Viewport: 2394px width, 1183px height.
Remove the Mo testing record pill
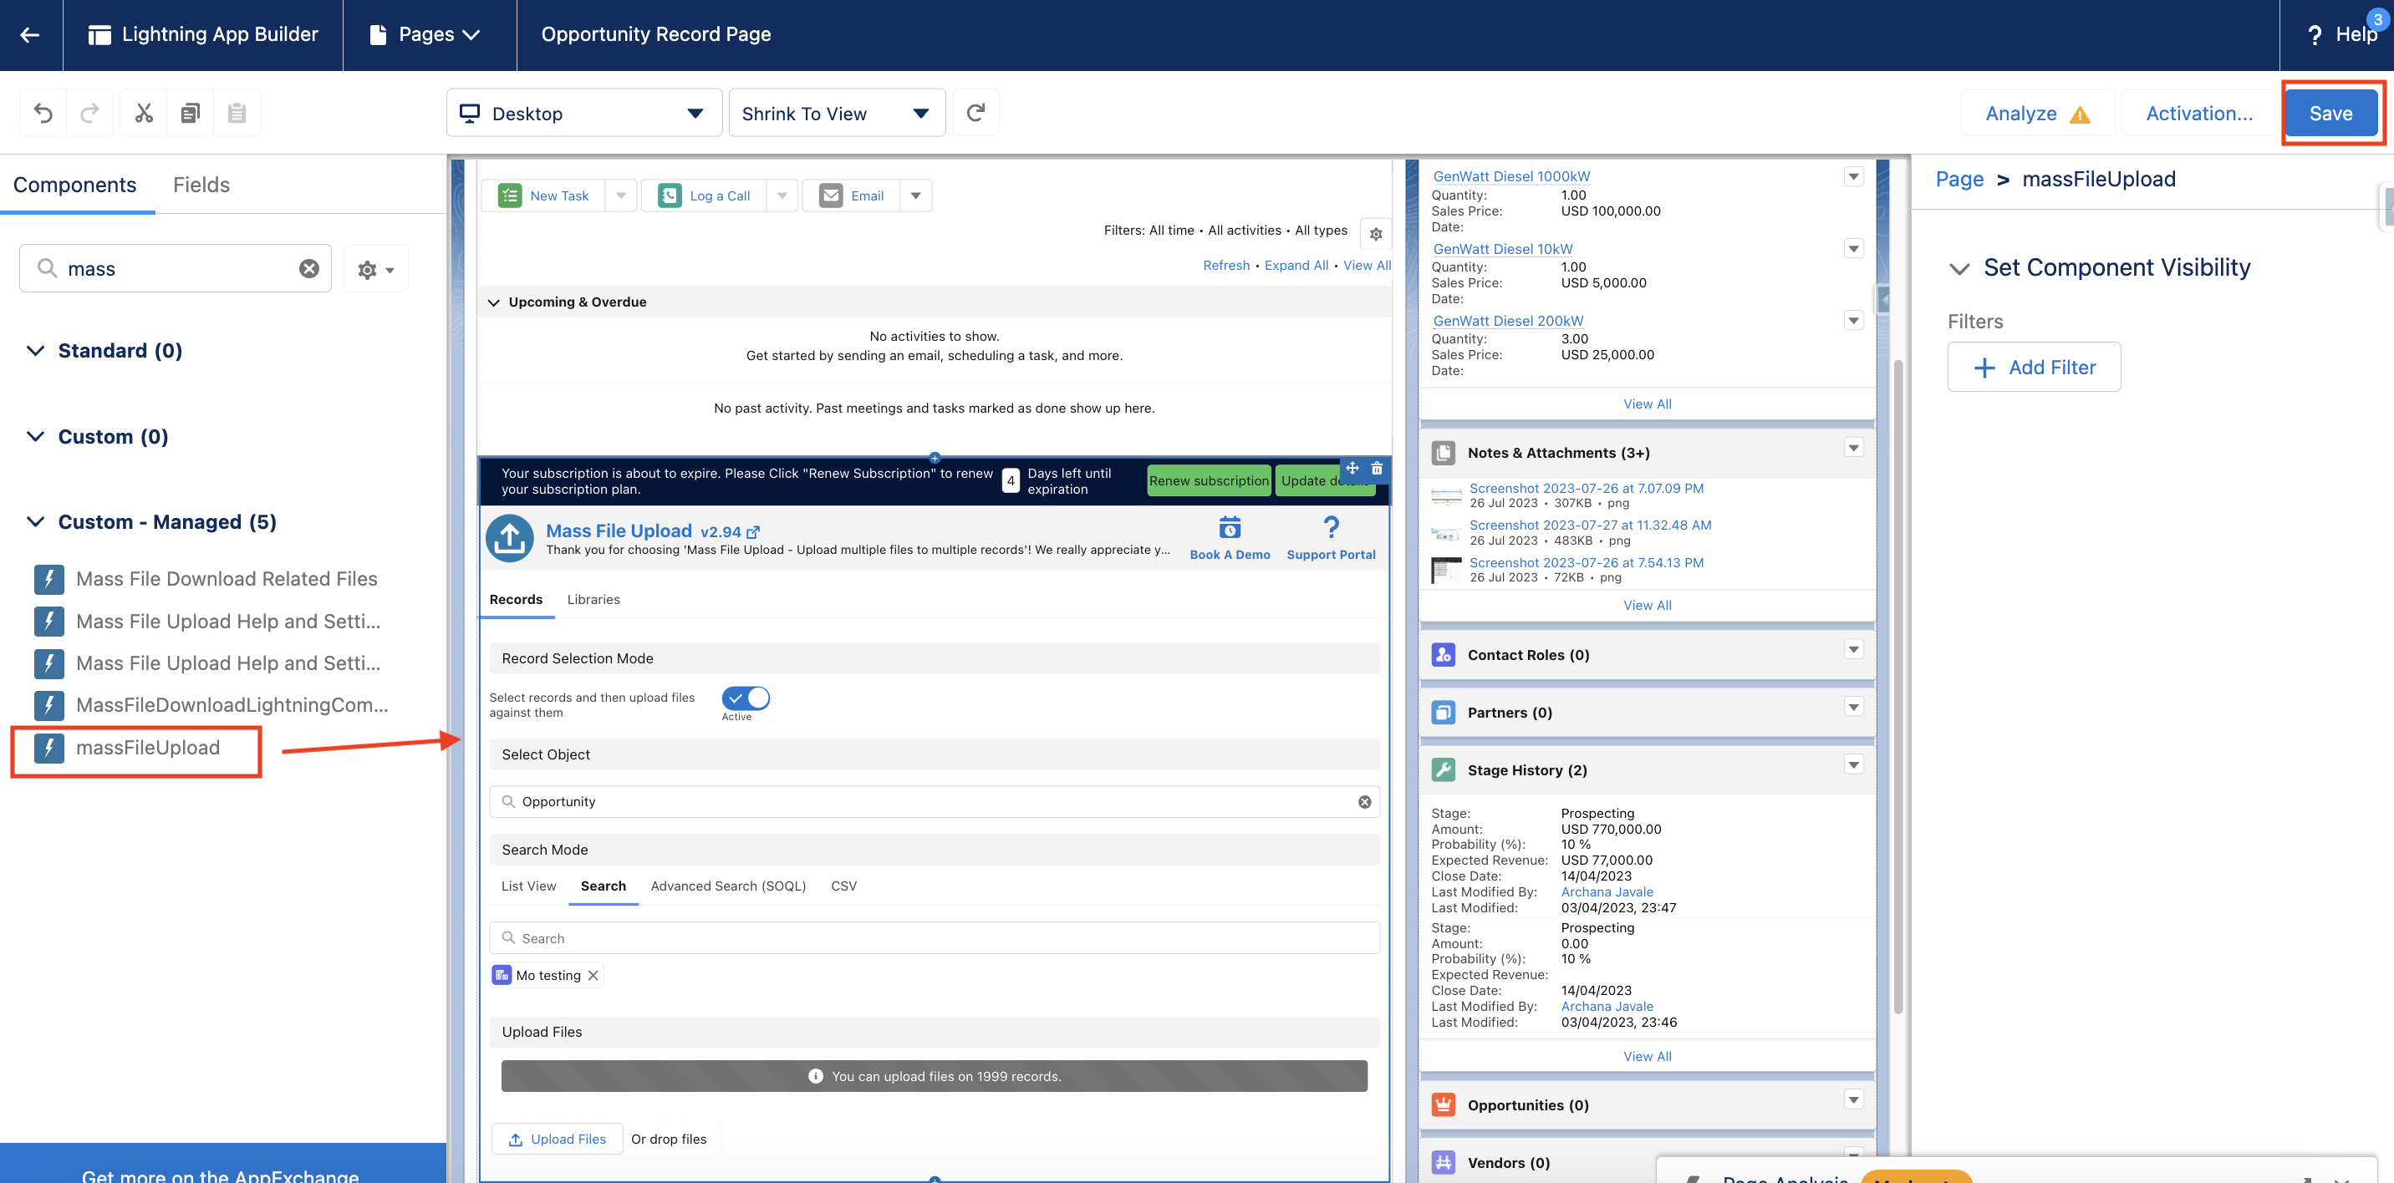click(x=593, y=975)
